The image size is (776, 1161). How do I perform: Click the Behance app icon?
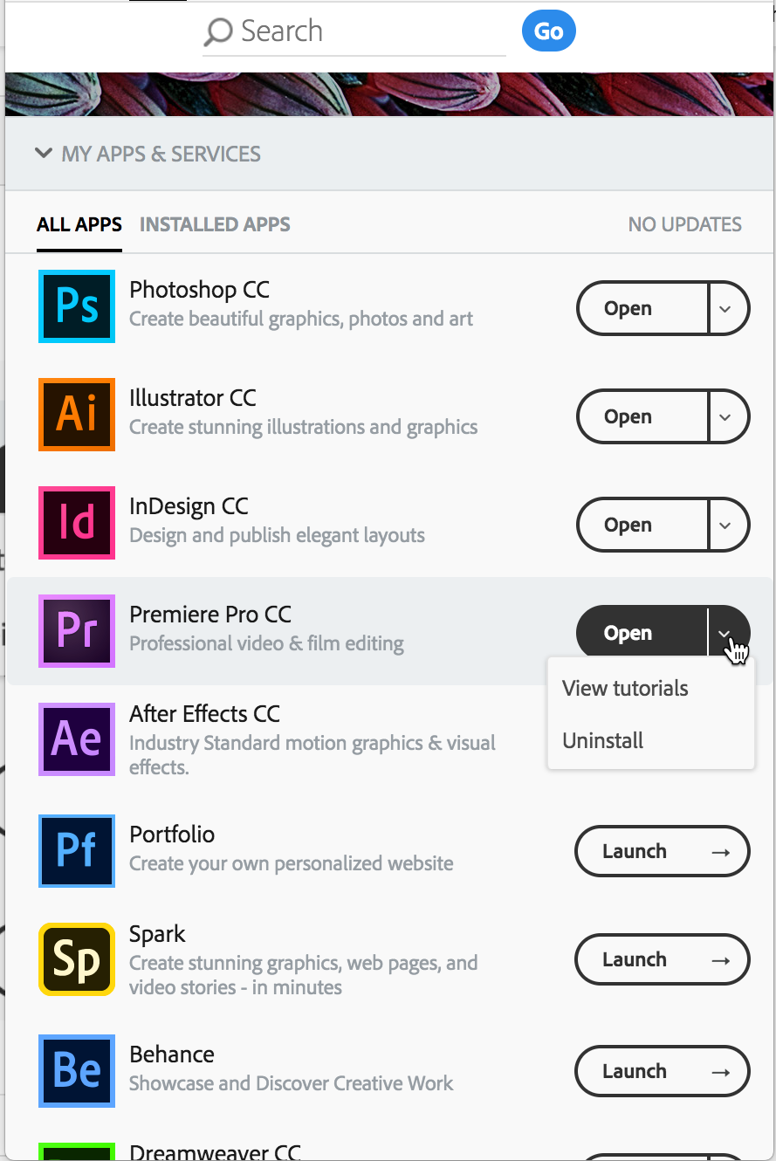[x=77, y=1071]
